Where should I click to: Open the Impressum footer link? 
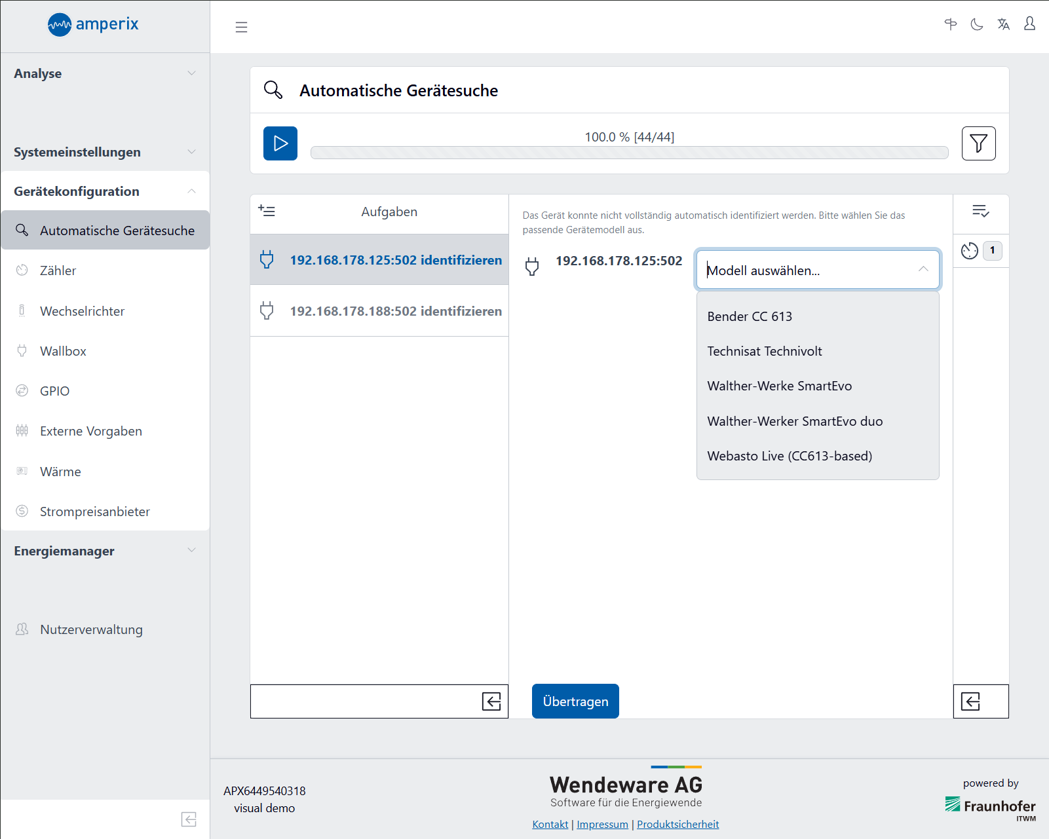[x=602, y=824]
